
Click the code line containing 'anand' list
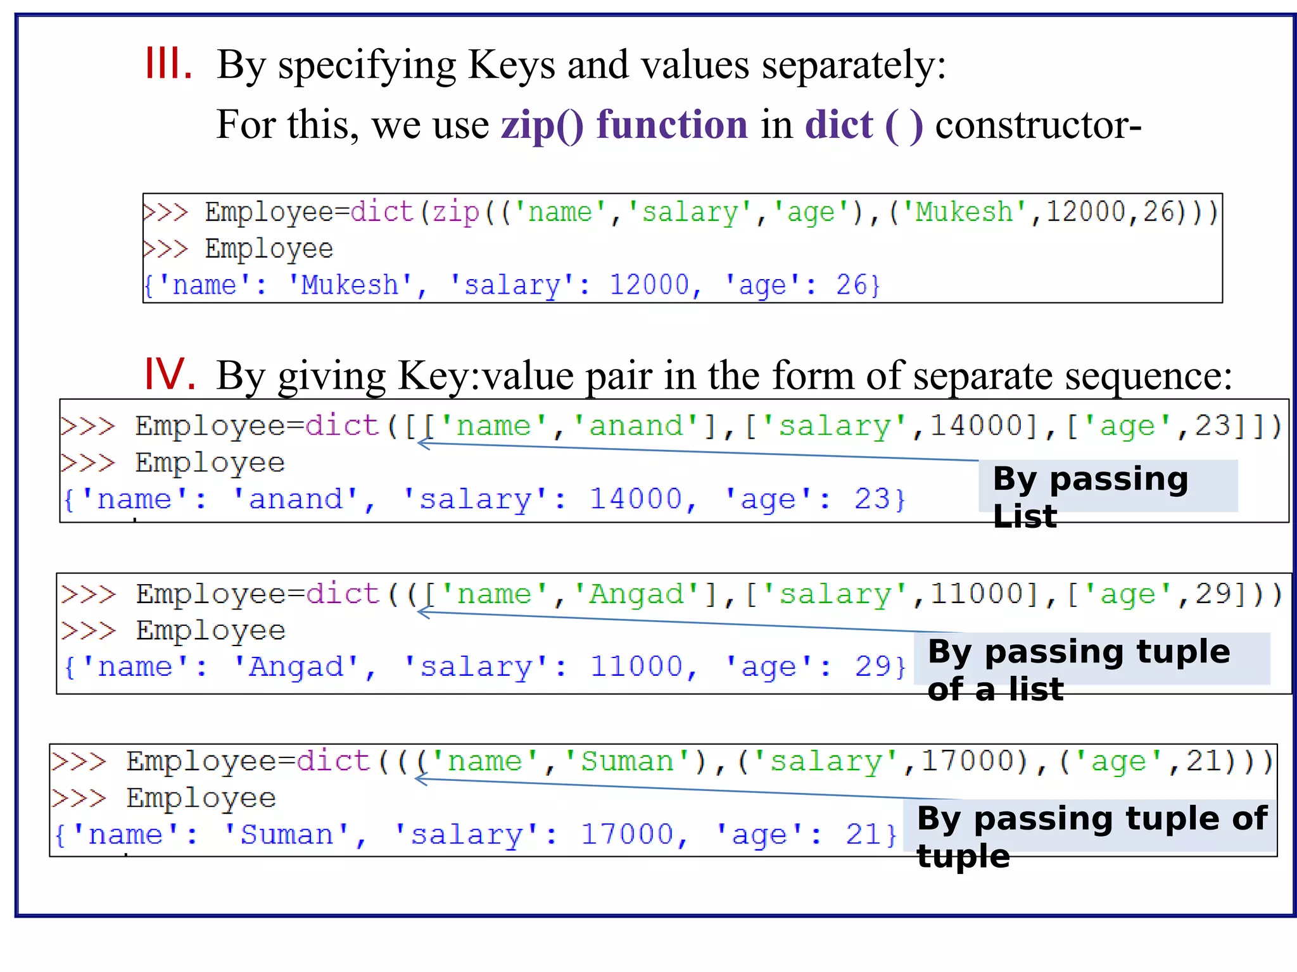673,426
